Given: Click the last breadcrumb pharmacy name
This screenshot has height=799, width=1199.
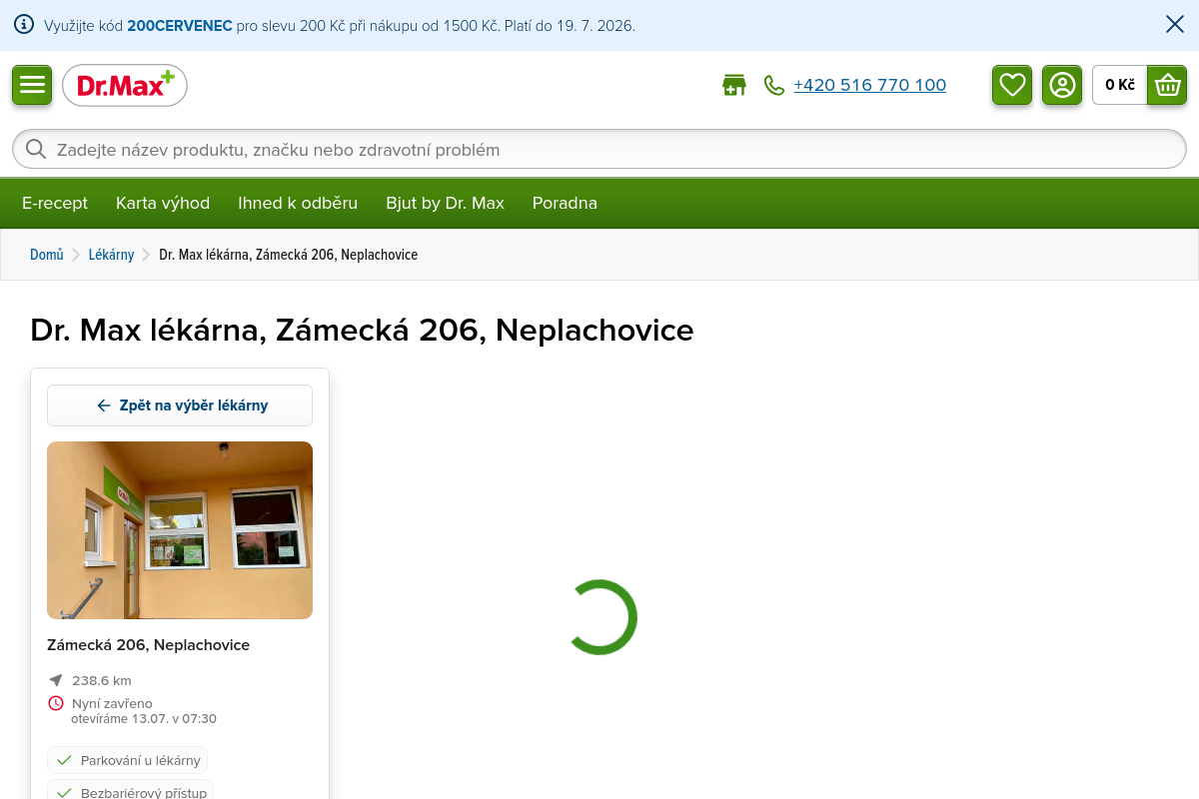Looking at the screenshot, I should pos(288,255).
